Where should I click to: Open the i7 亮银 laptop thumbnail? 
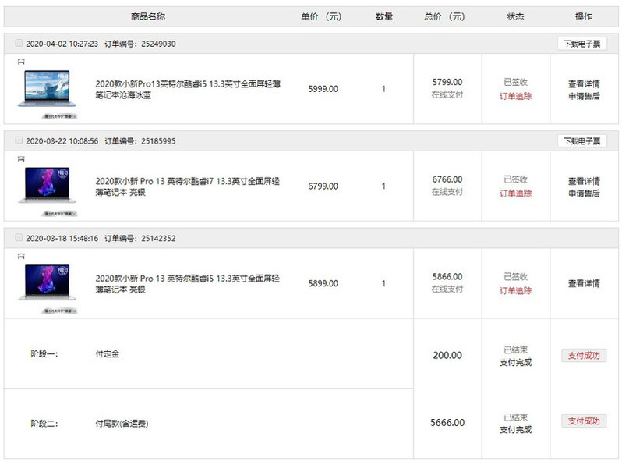[48, 186]
